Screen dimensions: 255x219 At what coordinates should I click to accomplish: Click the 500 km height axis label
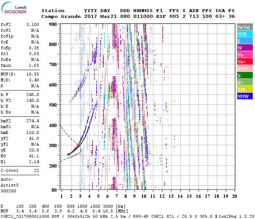point(53,105)
